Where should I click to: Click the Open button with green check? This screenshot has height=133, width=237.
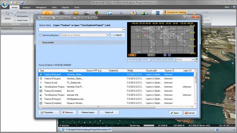(x=176, y=113)
